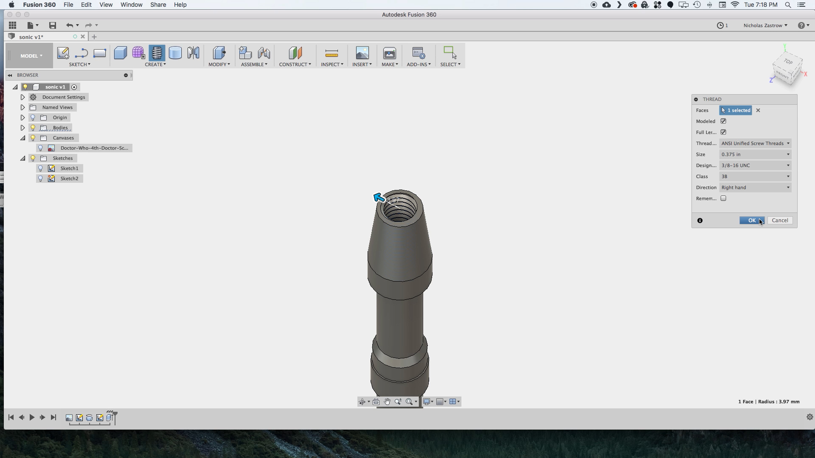Toggle Canvases folder visibility lightbulb
815x458 pixels.
coord(33,138)
